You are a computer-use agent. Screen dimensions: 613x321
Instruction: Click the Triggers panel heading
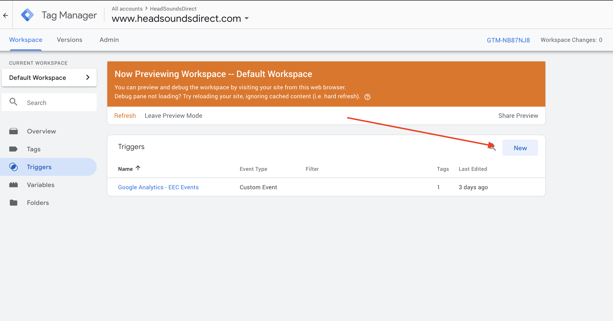131,147
